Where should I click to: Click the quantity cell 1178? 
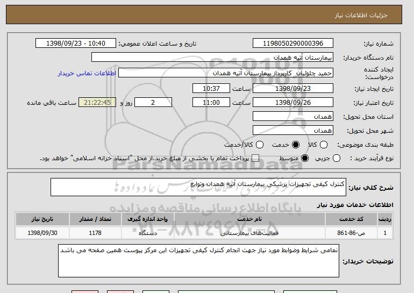(x=95, y=233)
